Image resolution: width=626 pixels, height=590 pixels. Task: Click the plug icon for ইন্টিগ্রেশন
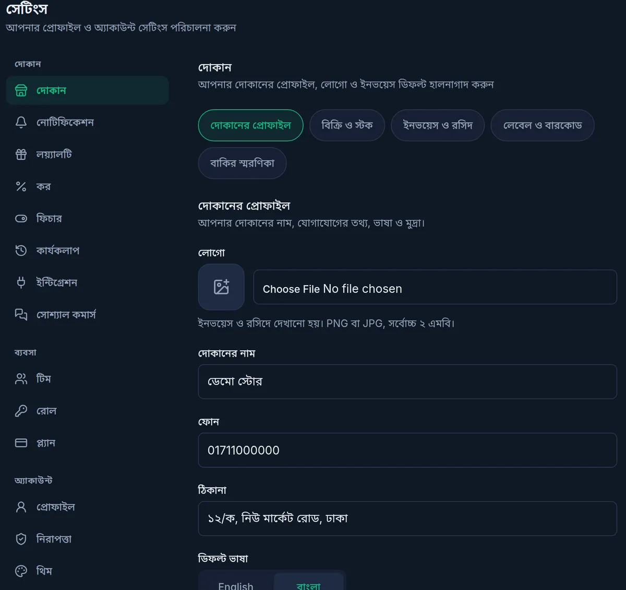[21, 282]
